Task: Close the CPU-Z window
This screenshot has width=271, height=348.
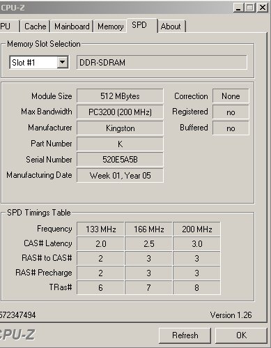Action: click(x=263, y=8)
